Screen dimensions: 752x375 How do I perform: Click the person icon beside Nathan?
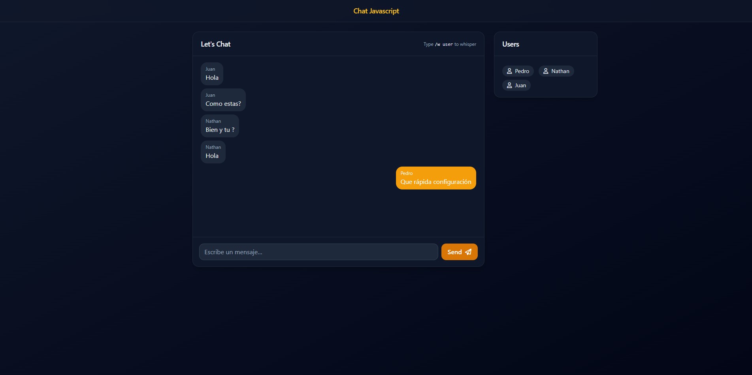[545, 71]
